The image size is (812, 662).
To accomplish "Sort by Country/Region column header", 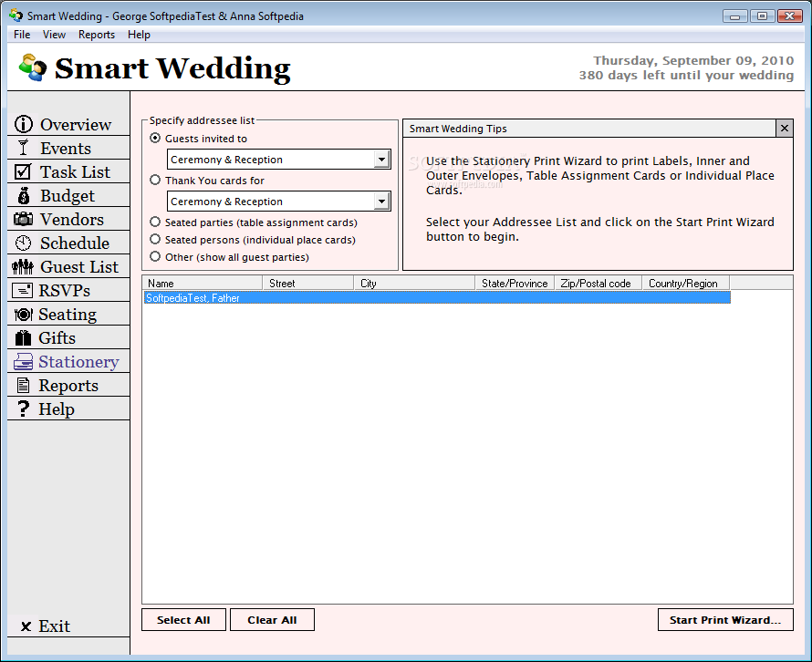I will click(686, 283).
